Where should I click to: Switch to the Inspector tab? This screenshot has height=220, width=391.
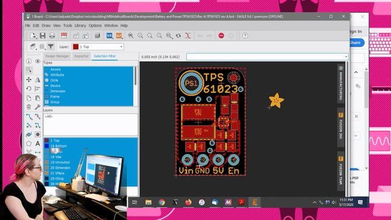81,56
